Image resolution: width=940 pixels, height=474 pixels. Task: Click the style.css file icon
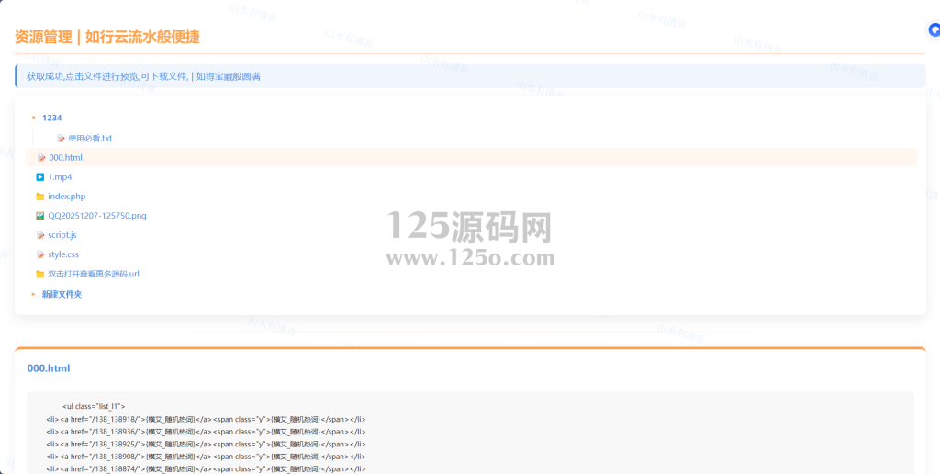coord(40,254)
